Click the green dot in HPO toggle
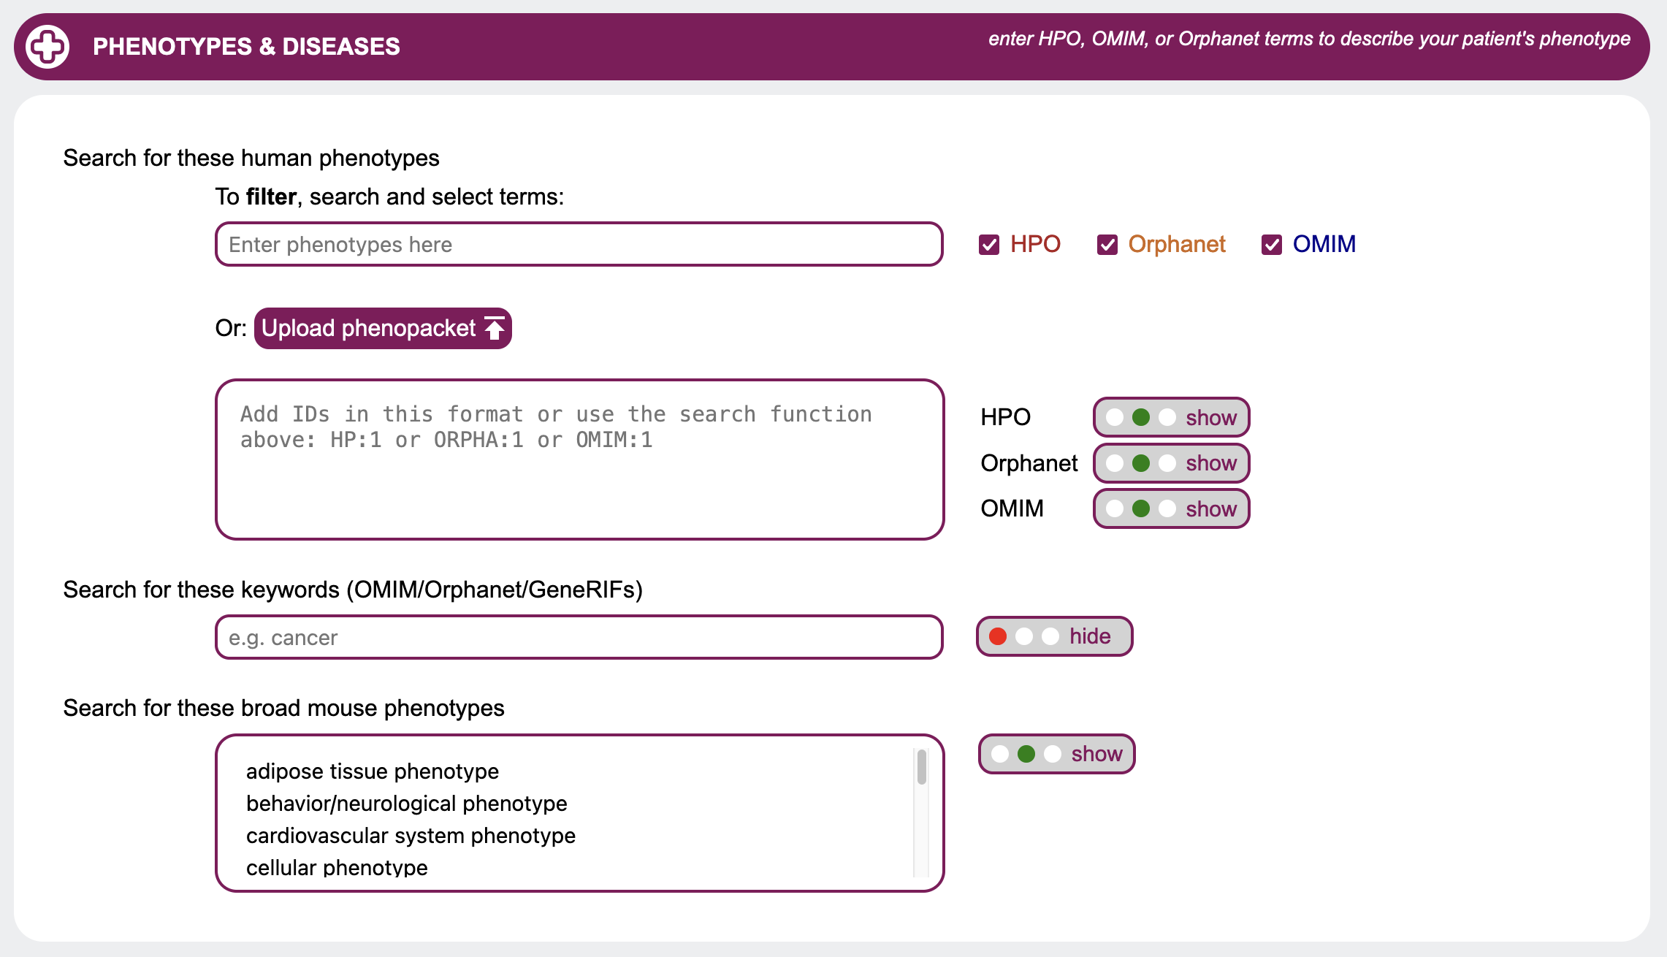Screen dimensions: 1667x957 (1141, 417)
